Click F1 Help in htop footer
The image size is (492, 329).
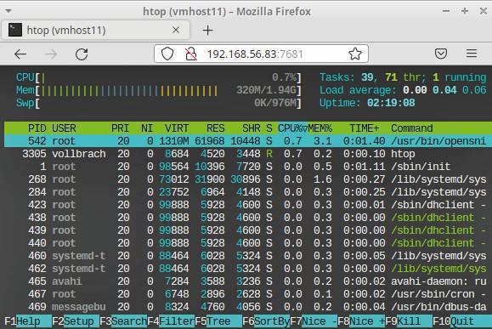[28, 321]
